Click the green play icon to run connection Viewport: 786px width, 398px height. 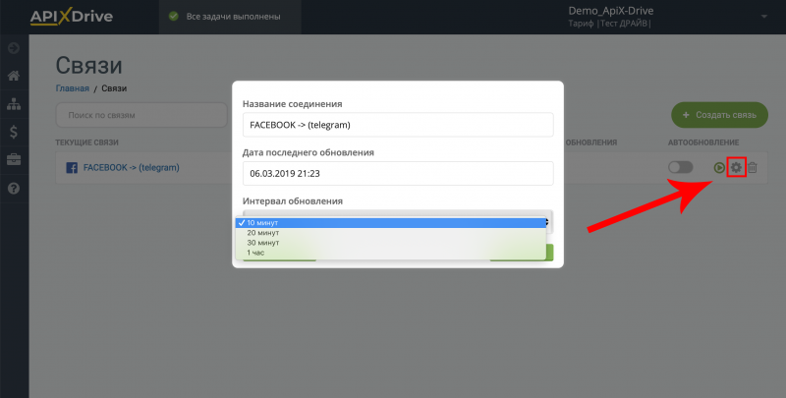tap(719, 168)
